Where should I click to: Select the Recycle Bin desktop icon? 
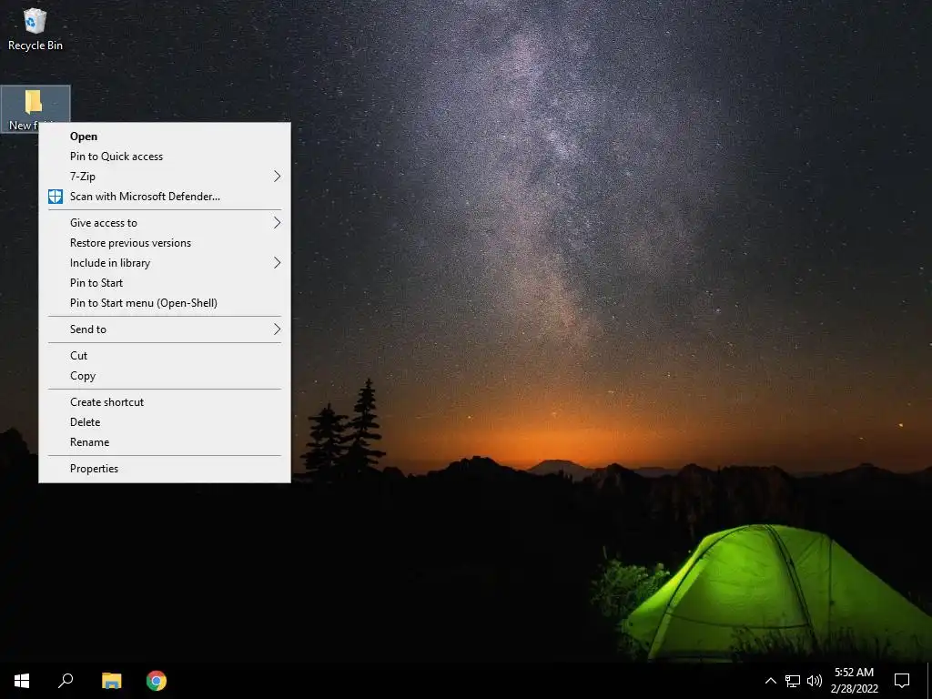tap(35, 29)
